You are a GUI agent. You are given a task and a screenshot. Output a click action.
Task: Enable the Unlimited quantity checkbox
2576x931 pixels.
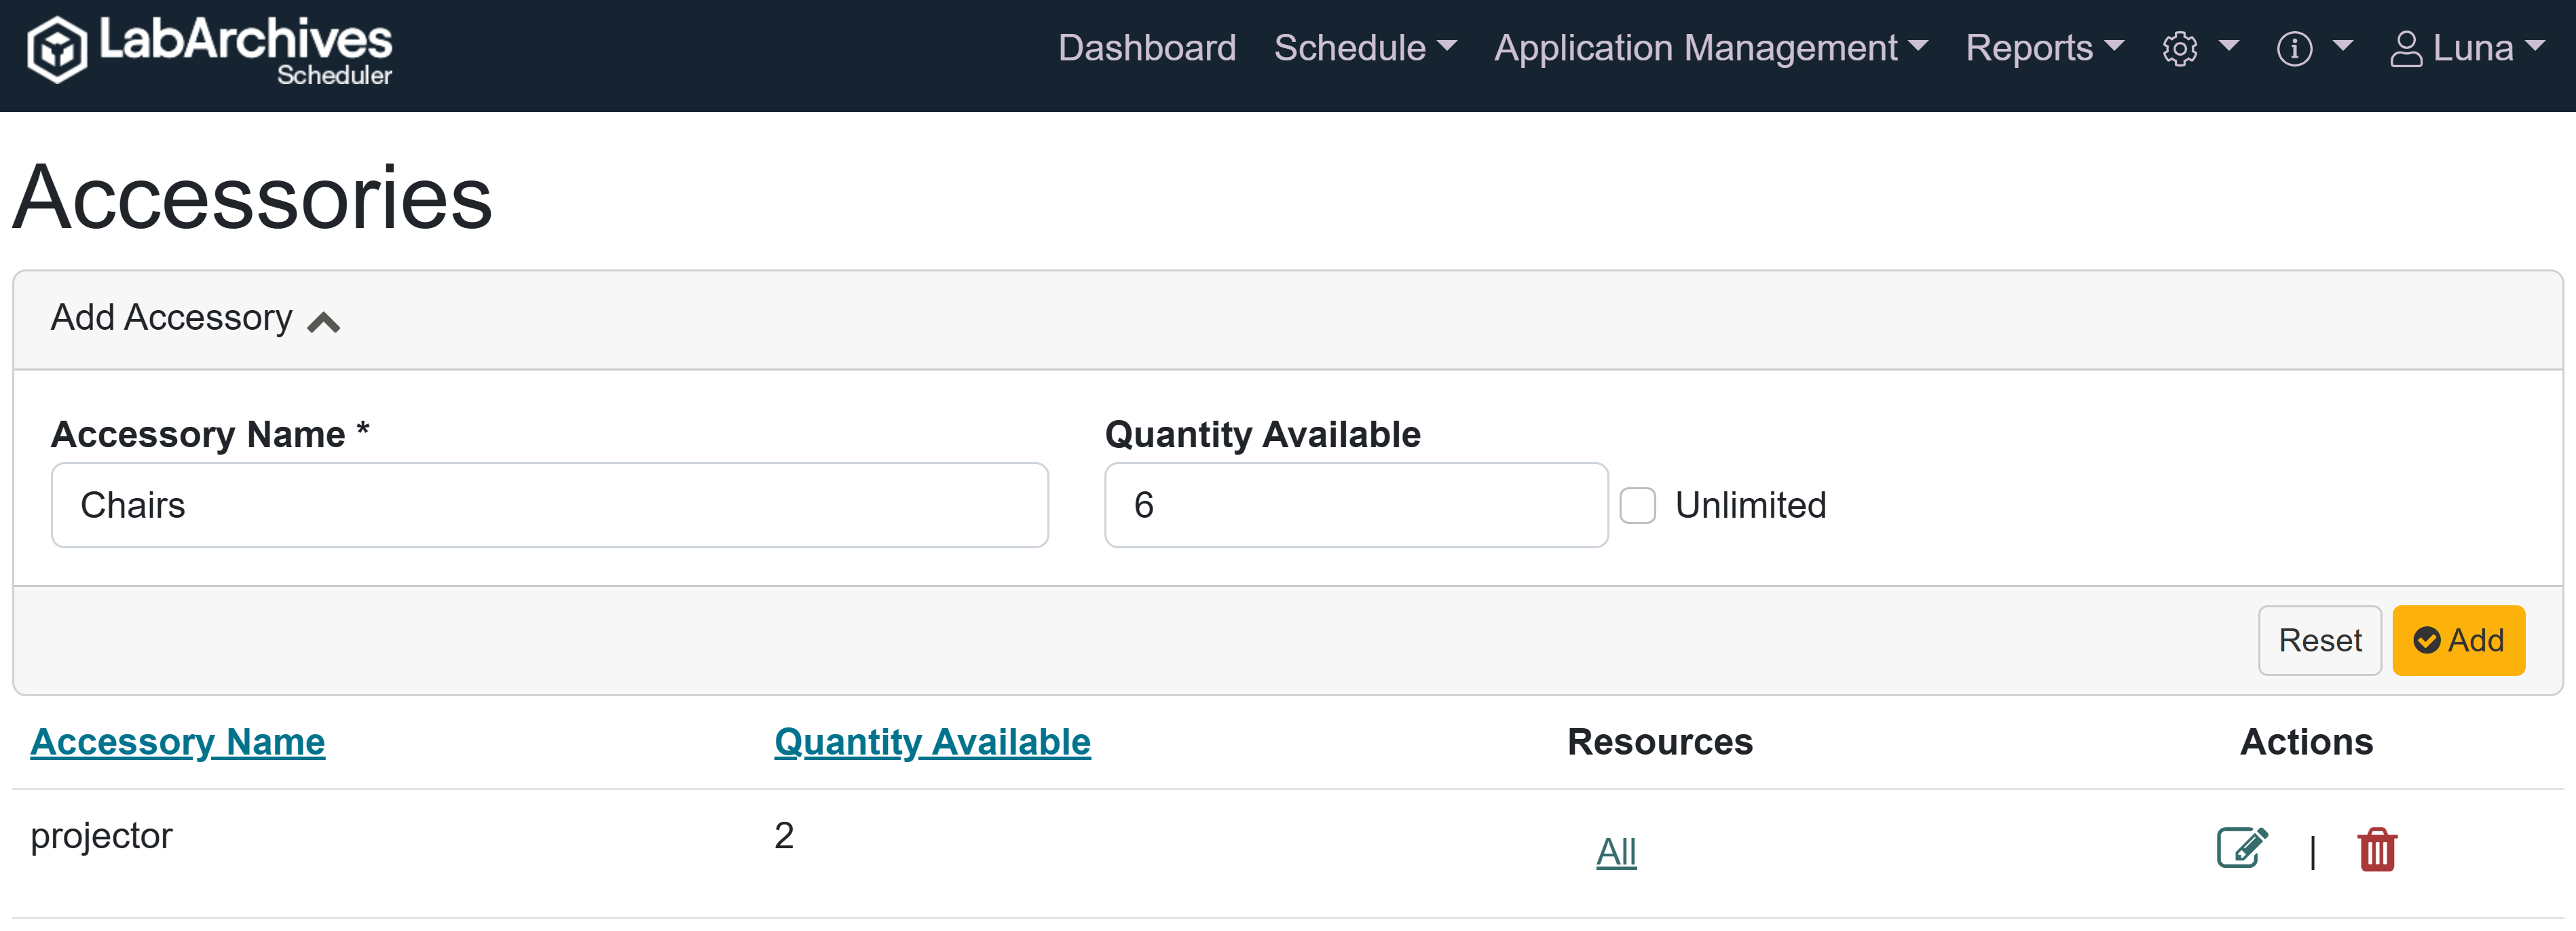[1637, 505]
